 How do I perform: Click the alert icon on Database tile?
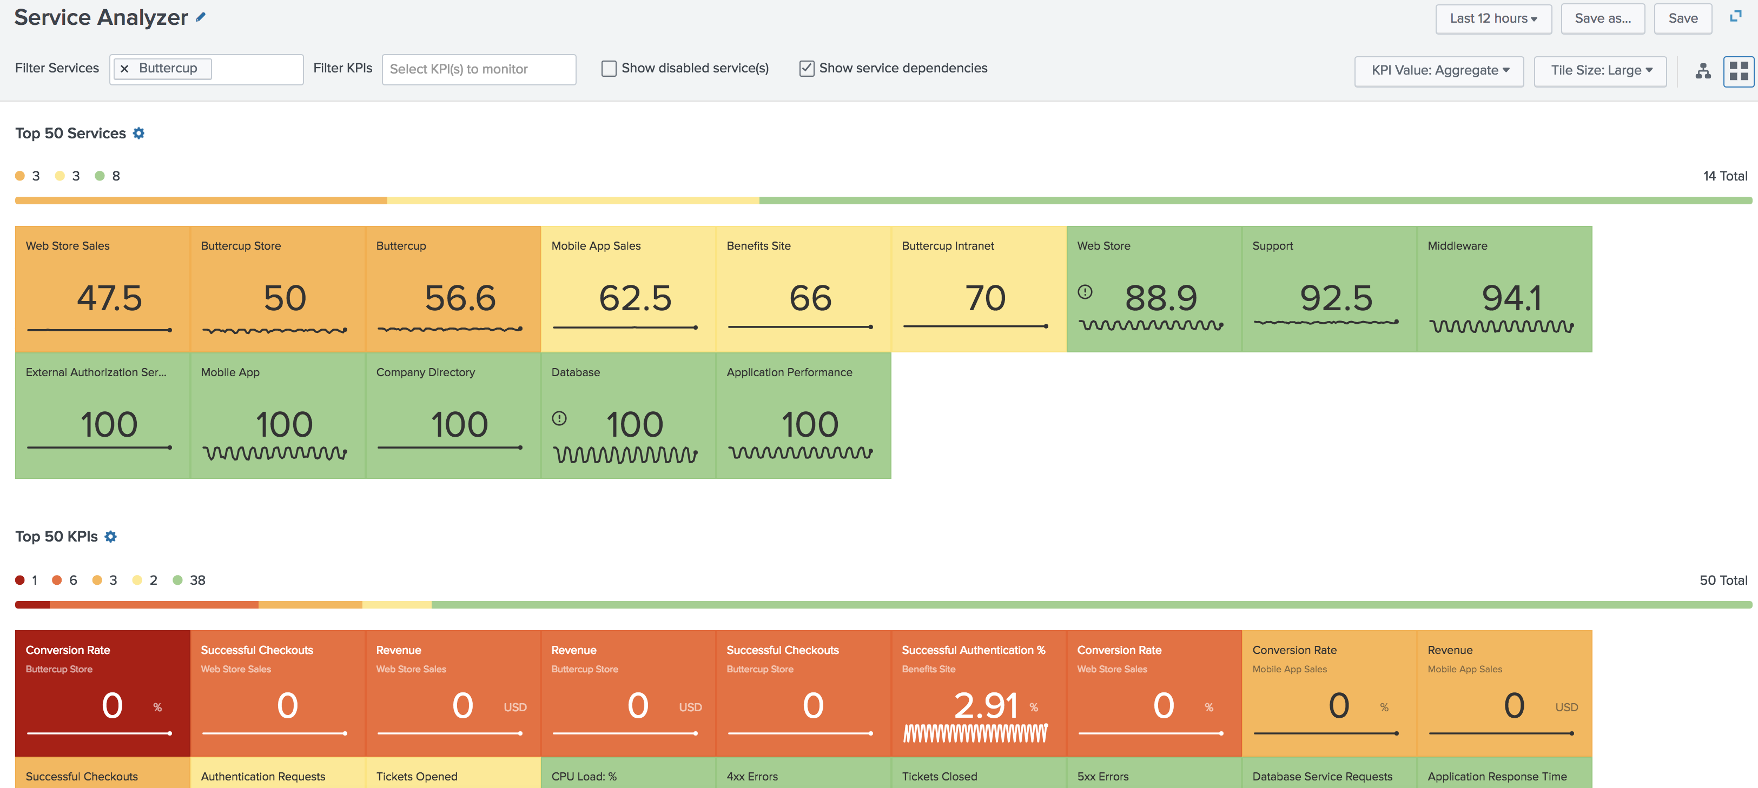559,418
